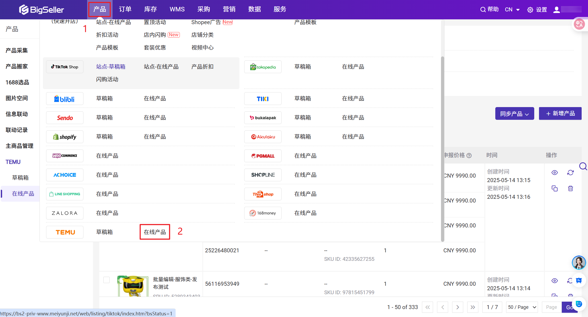This screenshot has height=317, width=588.
Task: Select the Akulaku platform logo
Action: coord(263,137)
